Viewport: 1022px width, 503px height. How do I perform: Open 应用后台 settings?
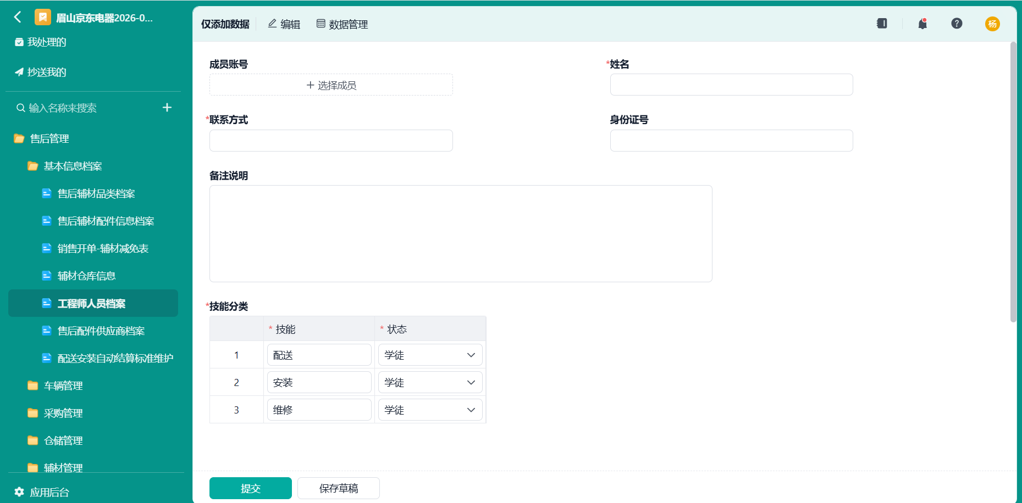49,492
